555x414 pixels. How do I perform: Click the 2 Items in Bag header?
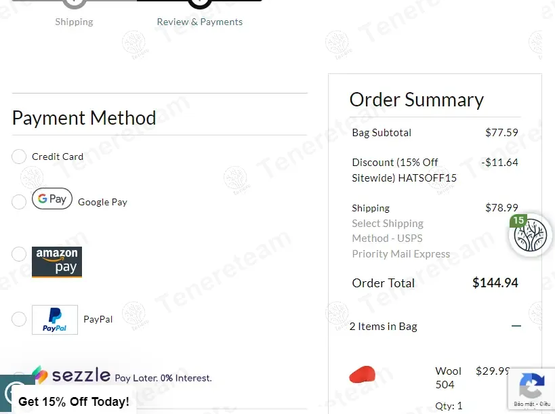tap(384, 327)
